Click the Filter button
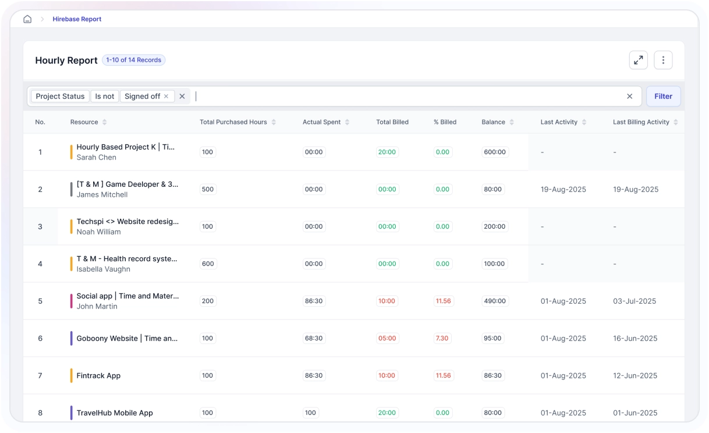The width and height of the screenshot is (709, 433). point(663,97)
